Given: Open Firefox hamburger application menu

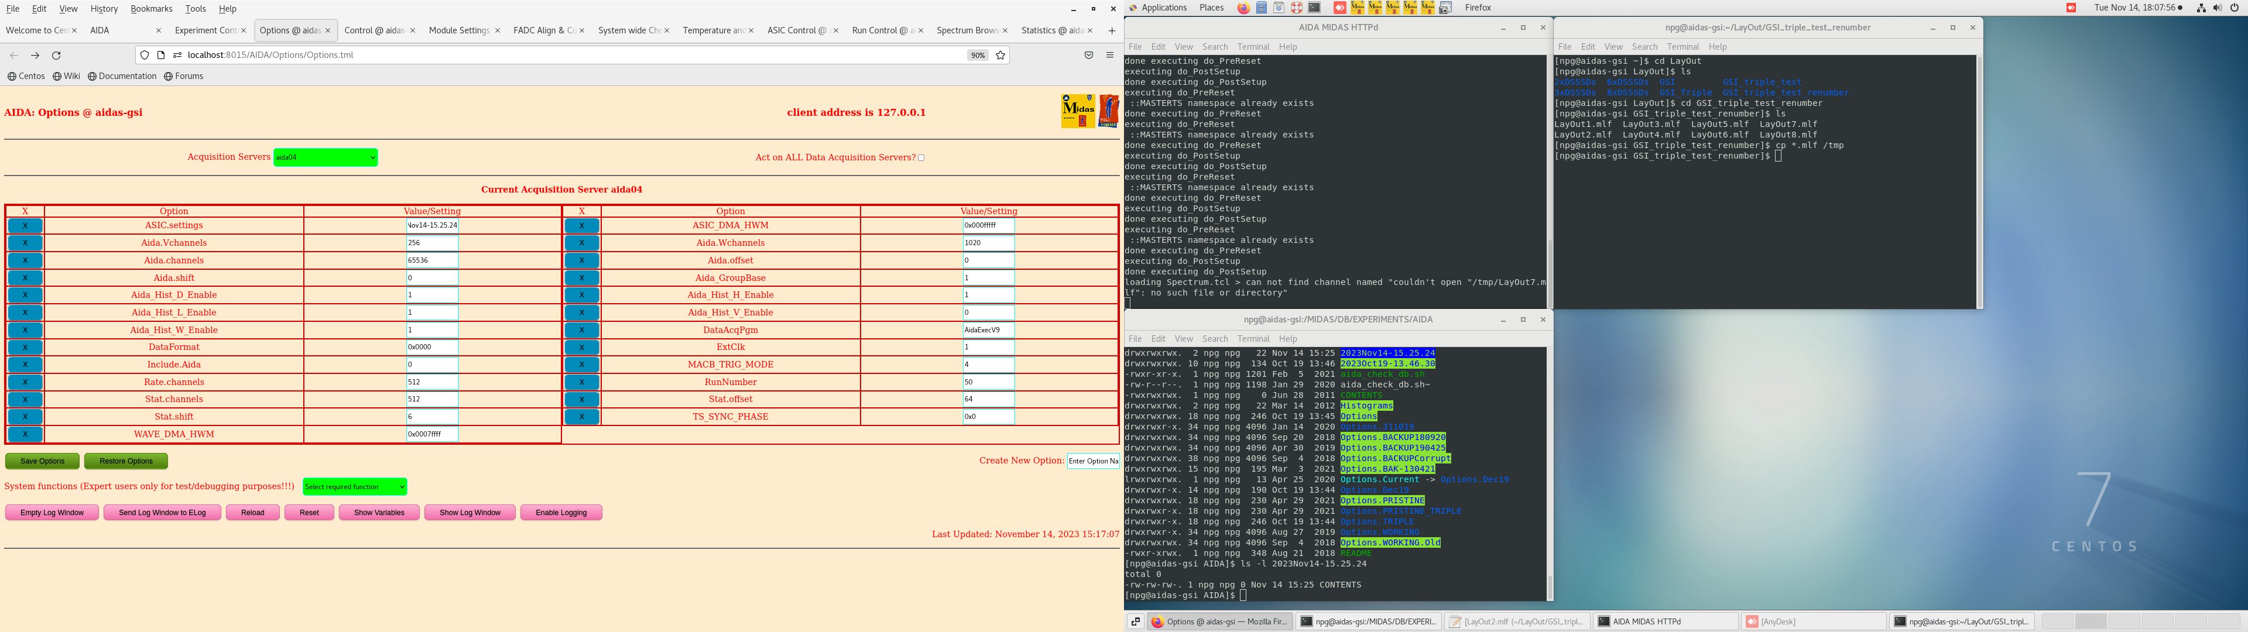Looking at the screenshot, I should [x=1110, y=55].
